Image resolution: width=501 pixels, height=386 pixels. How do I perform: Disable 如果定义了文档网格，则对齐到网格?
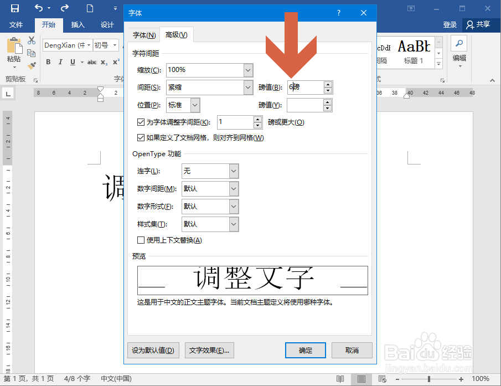click(142, 137)
